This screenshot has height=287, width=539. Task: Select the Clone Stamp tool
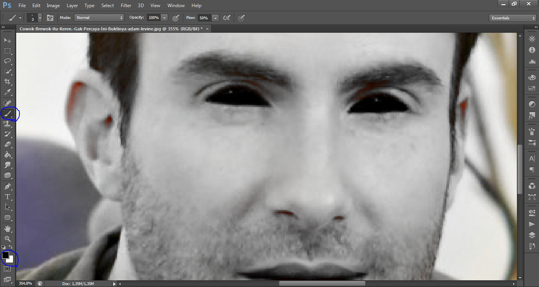tap(8, 124)
